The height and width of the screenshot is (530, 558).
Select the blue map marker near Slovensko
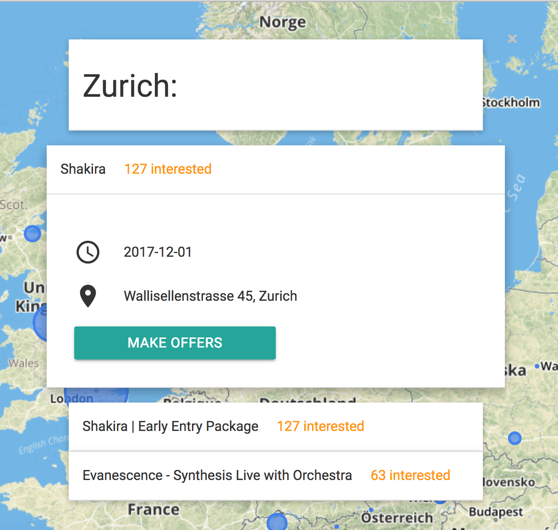point(515,438)
